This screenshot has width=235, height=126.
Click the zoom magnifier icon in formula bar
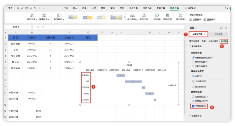(38, 27)
